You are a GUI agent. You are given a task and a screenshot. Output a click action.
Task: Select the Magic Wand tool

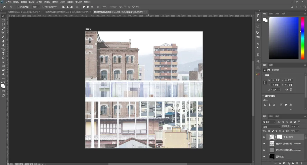tap(3, 29)
